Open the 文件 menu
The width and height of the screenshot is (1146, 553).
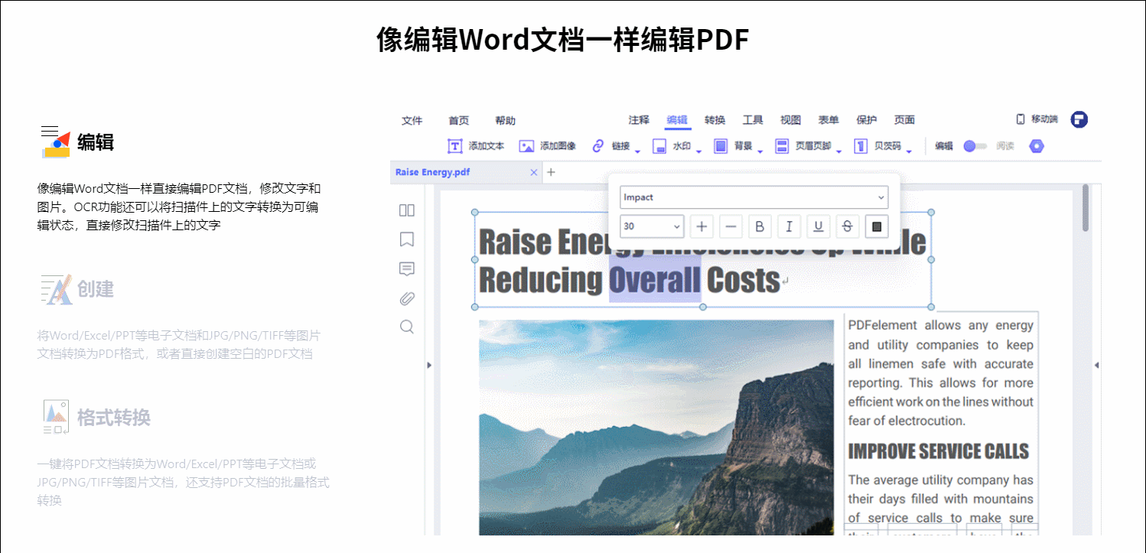tap(412, 121)
